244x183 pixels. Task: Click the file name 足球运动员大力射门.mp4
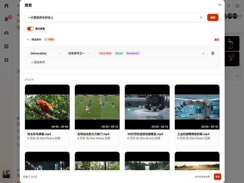click(93, 134)
